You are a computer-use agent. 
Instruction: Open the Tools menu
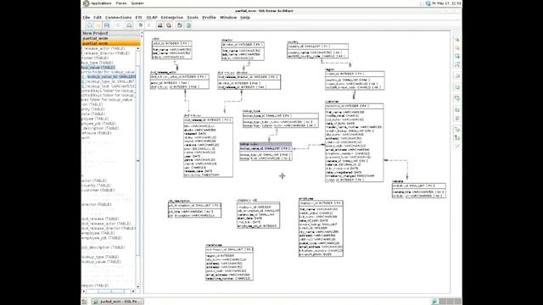coord(193,17)
